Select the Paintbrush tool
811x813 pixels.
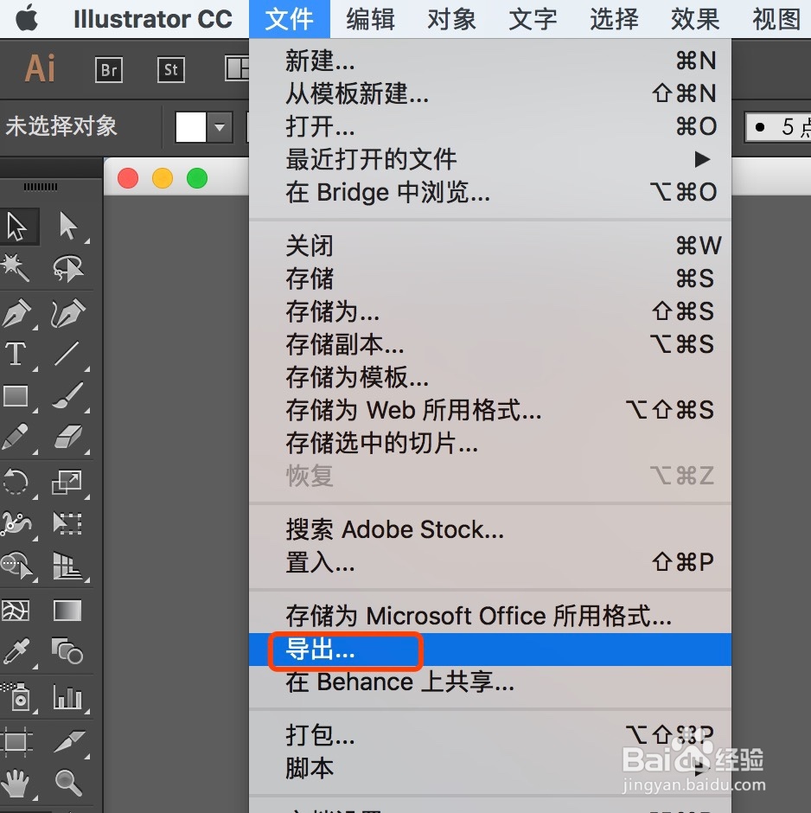[x=68, y=396]
